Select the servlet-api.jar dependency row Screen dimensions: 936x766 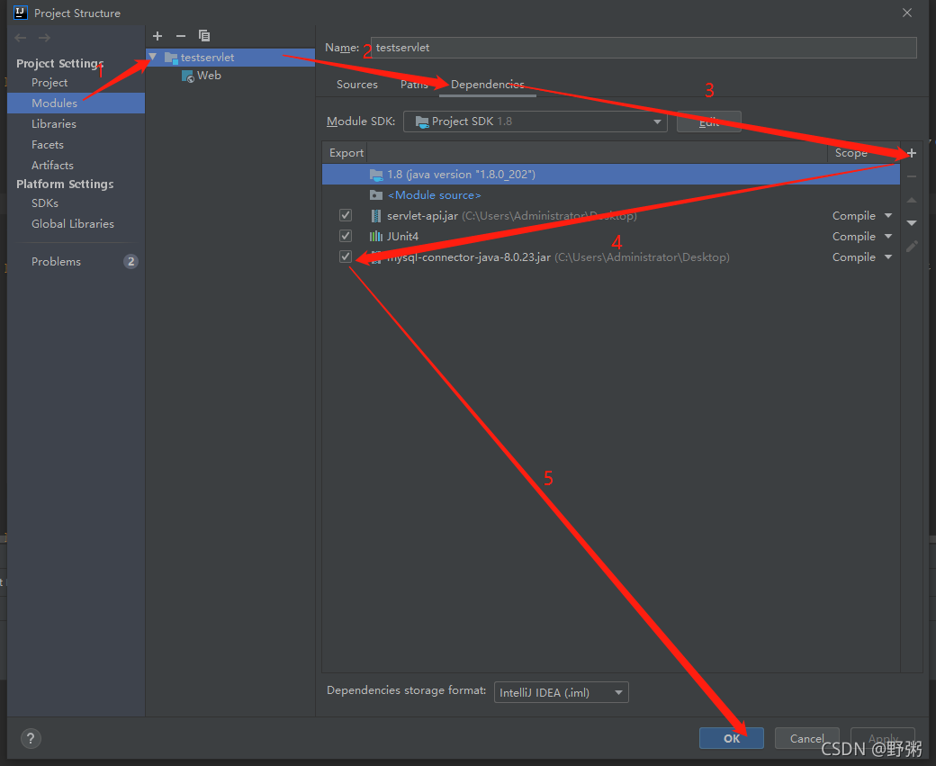point(611,215)
